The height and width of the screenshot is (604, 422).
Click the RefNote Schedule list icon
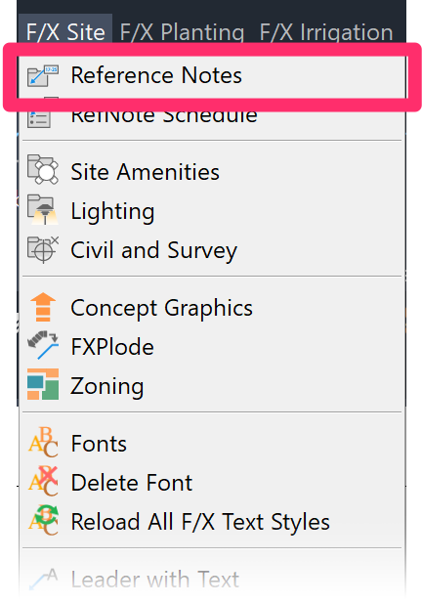click(39, 116)
